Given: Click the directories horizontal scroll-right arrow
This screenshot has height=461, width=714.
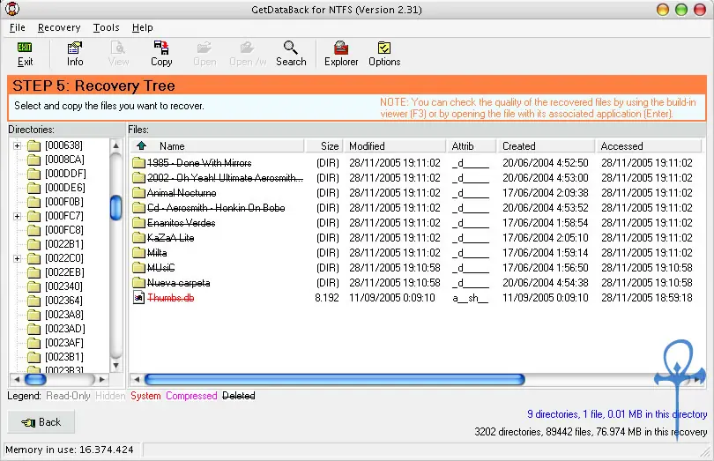Looking at the screenshot, I should pos(101,379).
